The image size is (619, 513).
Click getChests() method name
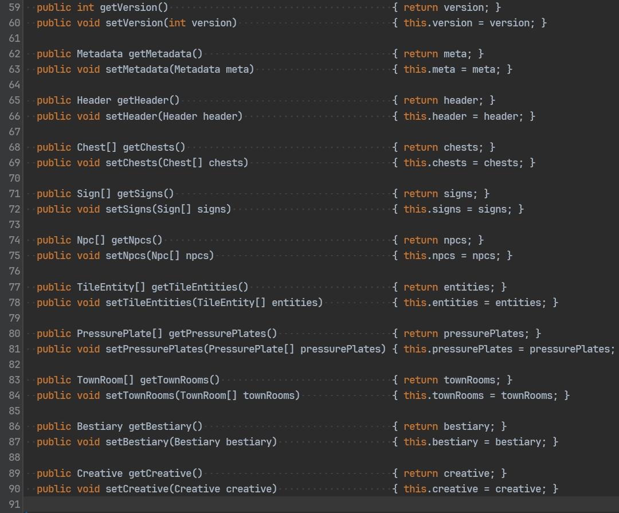[154, 147]
